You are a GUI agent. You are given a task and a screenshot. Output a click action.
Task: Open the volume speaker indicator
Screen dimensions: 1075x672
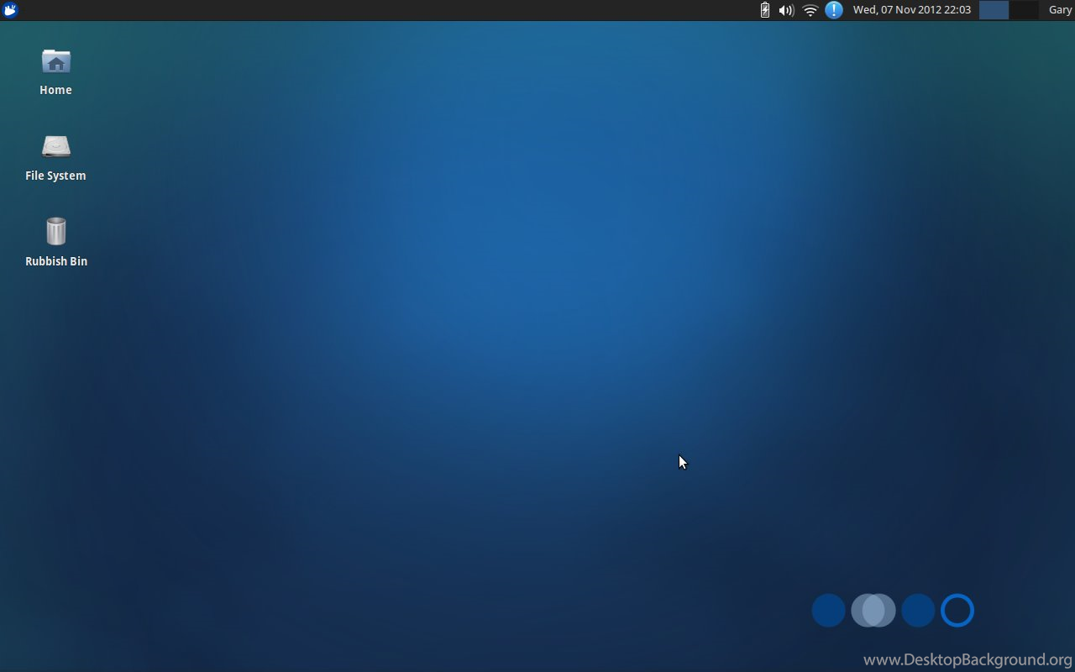pos(786,10)
